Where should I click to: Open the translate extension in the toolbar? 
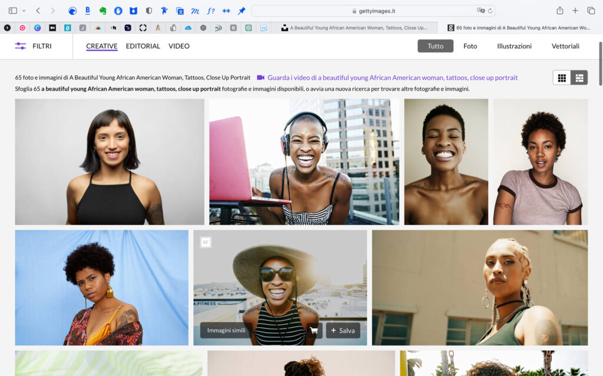click(x=180, y=11)
